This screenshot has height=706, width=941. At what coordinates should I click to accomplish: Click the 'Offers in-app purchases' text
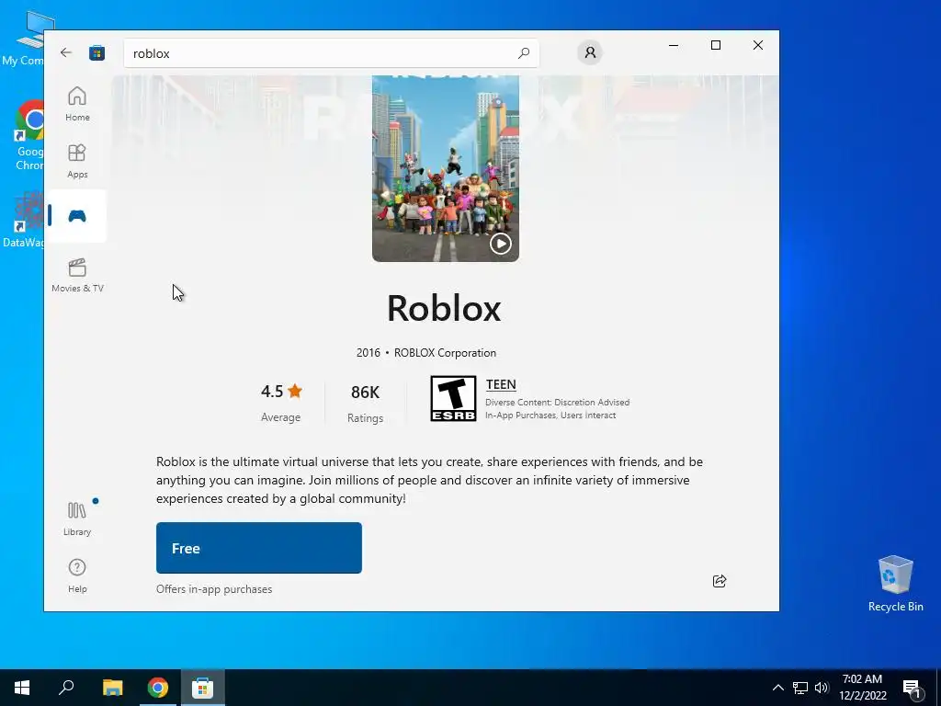pyautogui.click(x=214, y=589)
